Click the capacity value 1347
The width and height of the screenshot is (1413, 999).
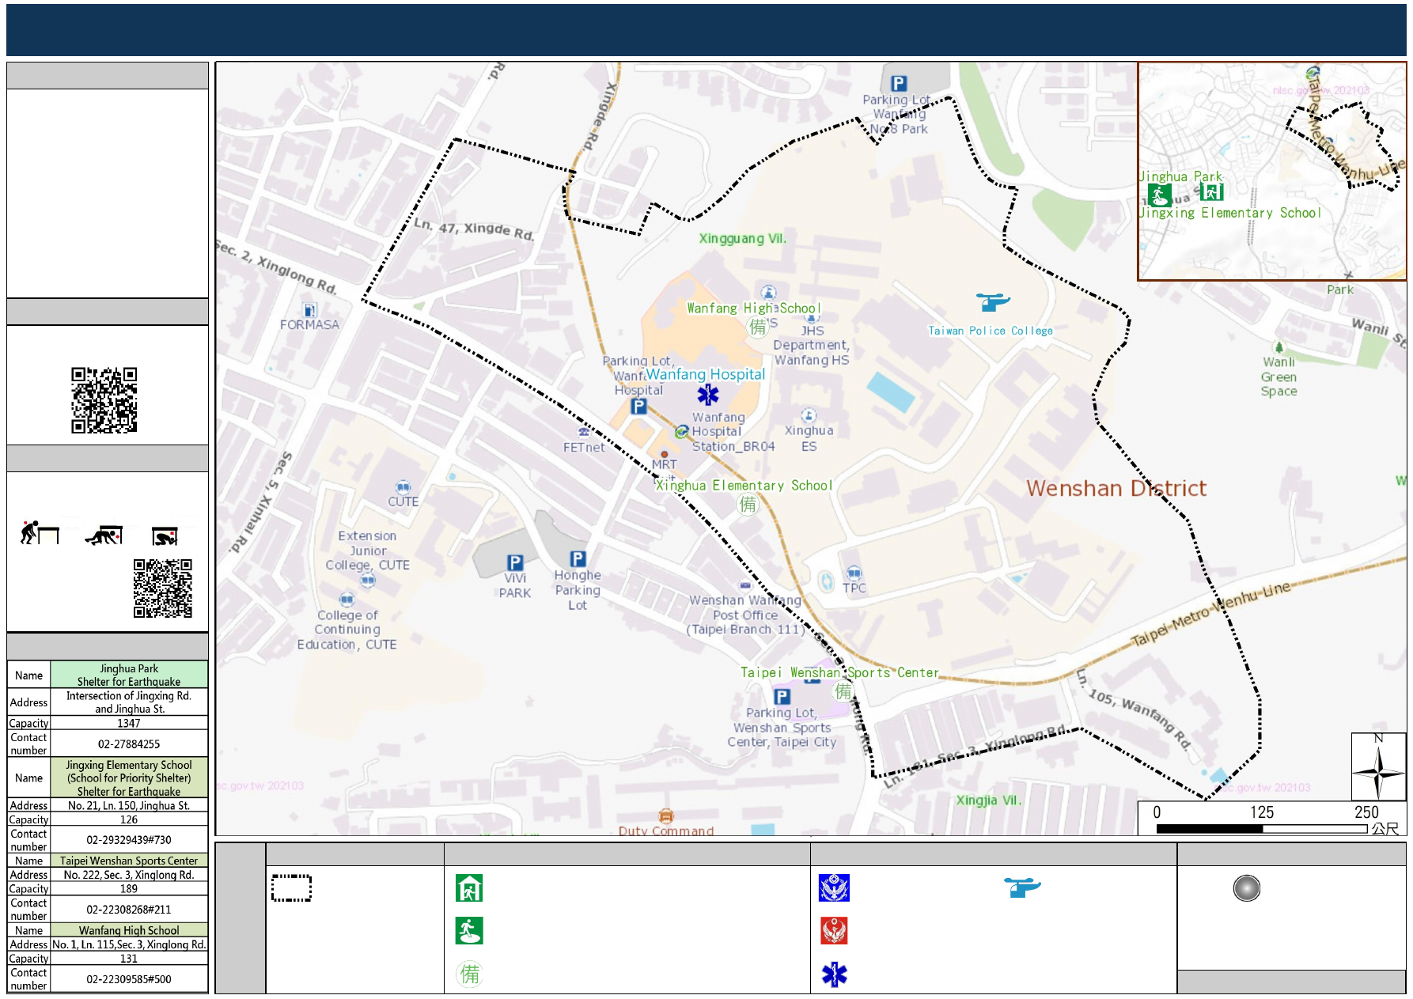coord(129,723)
